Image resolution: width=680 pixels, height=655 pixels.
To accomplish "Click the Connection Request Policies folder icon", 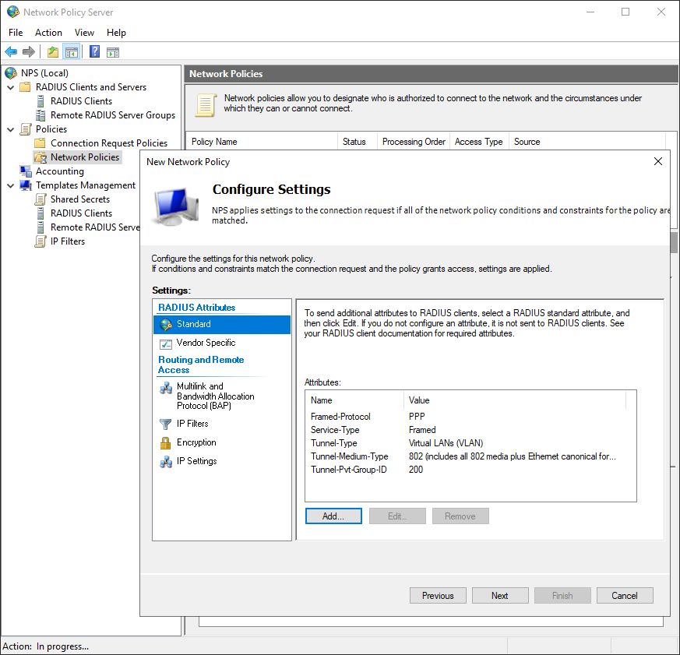I will 40,143.
